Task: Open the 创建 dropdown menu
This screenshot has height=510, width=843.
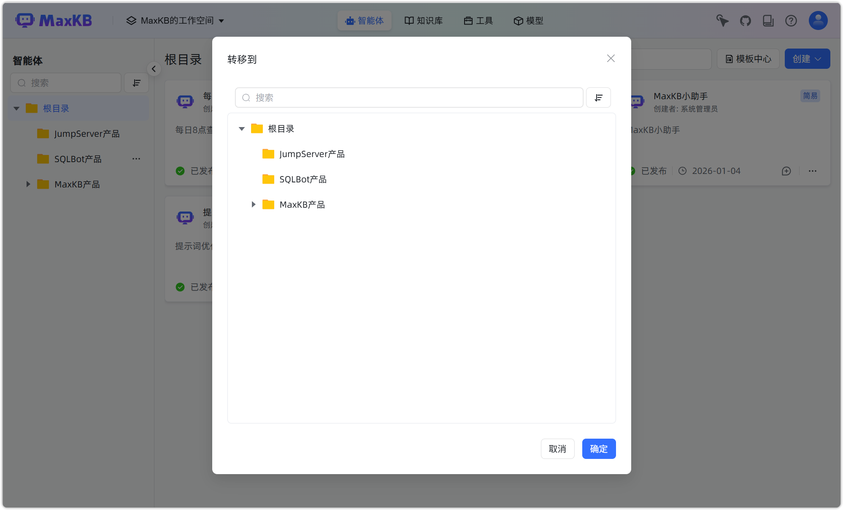Action: [806, 59]
